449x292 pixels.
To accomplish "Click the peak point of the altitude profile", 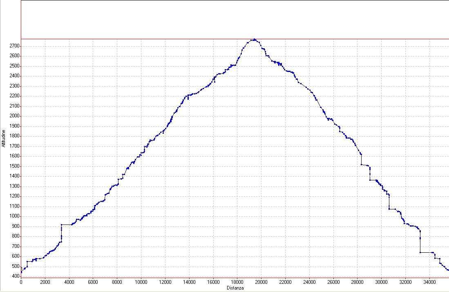I will tap(255, 40).
